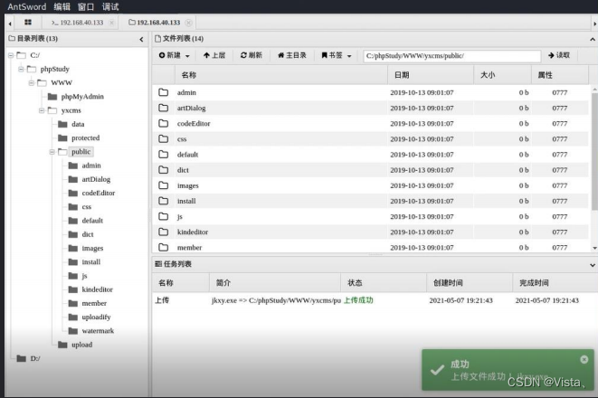The image size is (598, 398).
Task: Sort files by 名称 column header
Action: click(281, 75)
